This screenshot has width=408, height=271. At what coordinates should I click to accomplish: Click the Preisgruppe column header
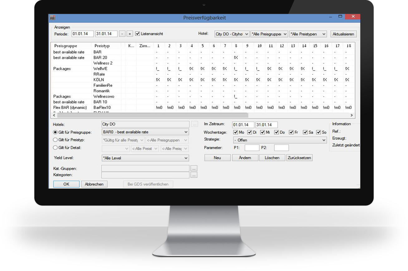coord(66,46)
